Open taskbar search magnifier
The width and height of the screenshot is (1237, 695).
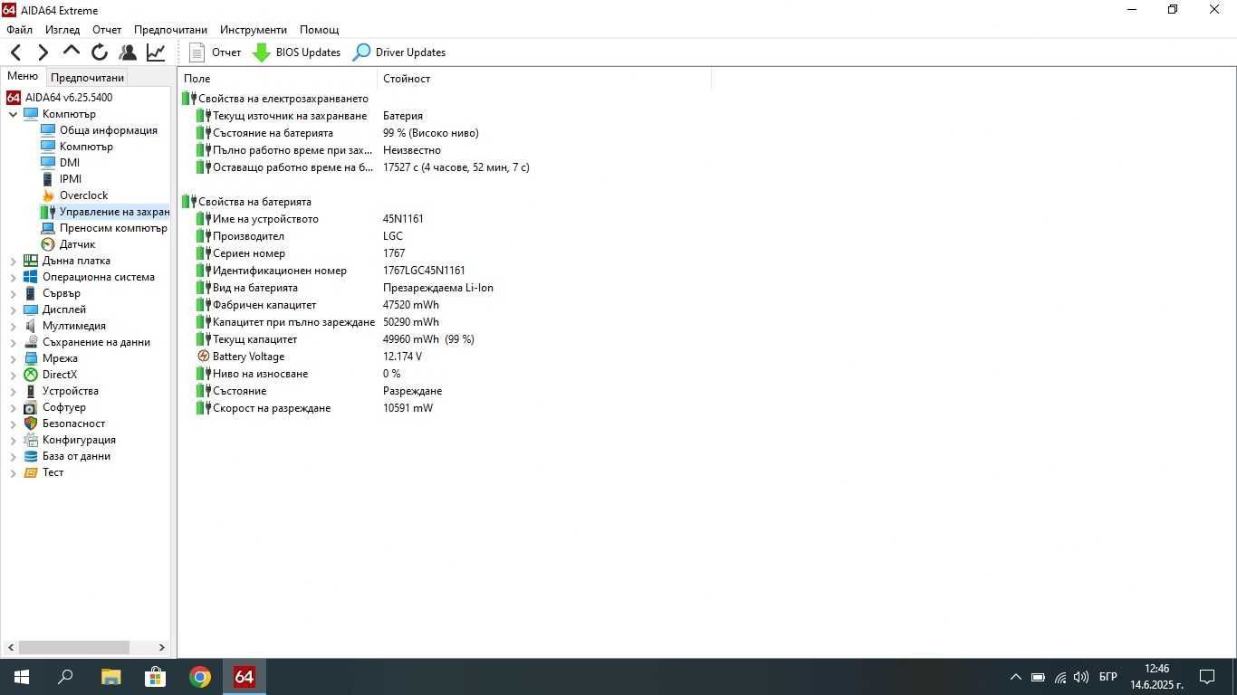click(65, 677)
